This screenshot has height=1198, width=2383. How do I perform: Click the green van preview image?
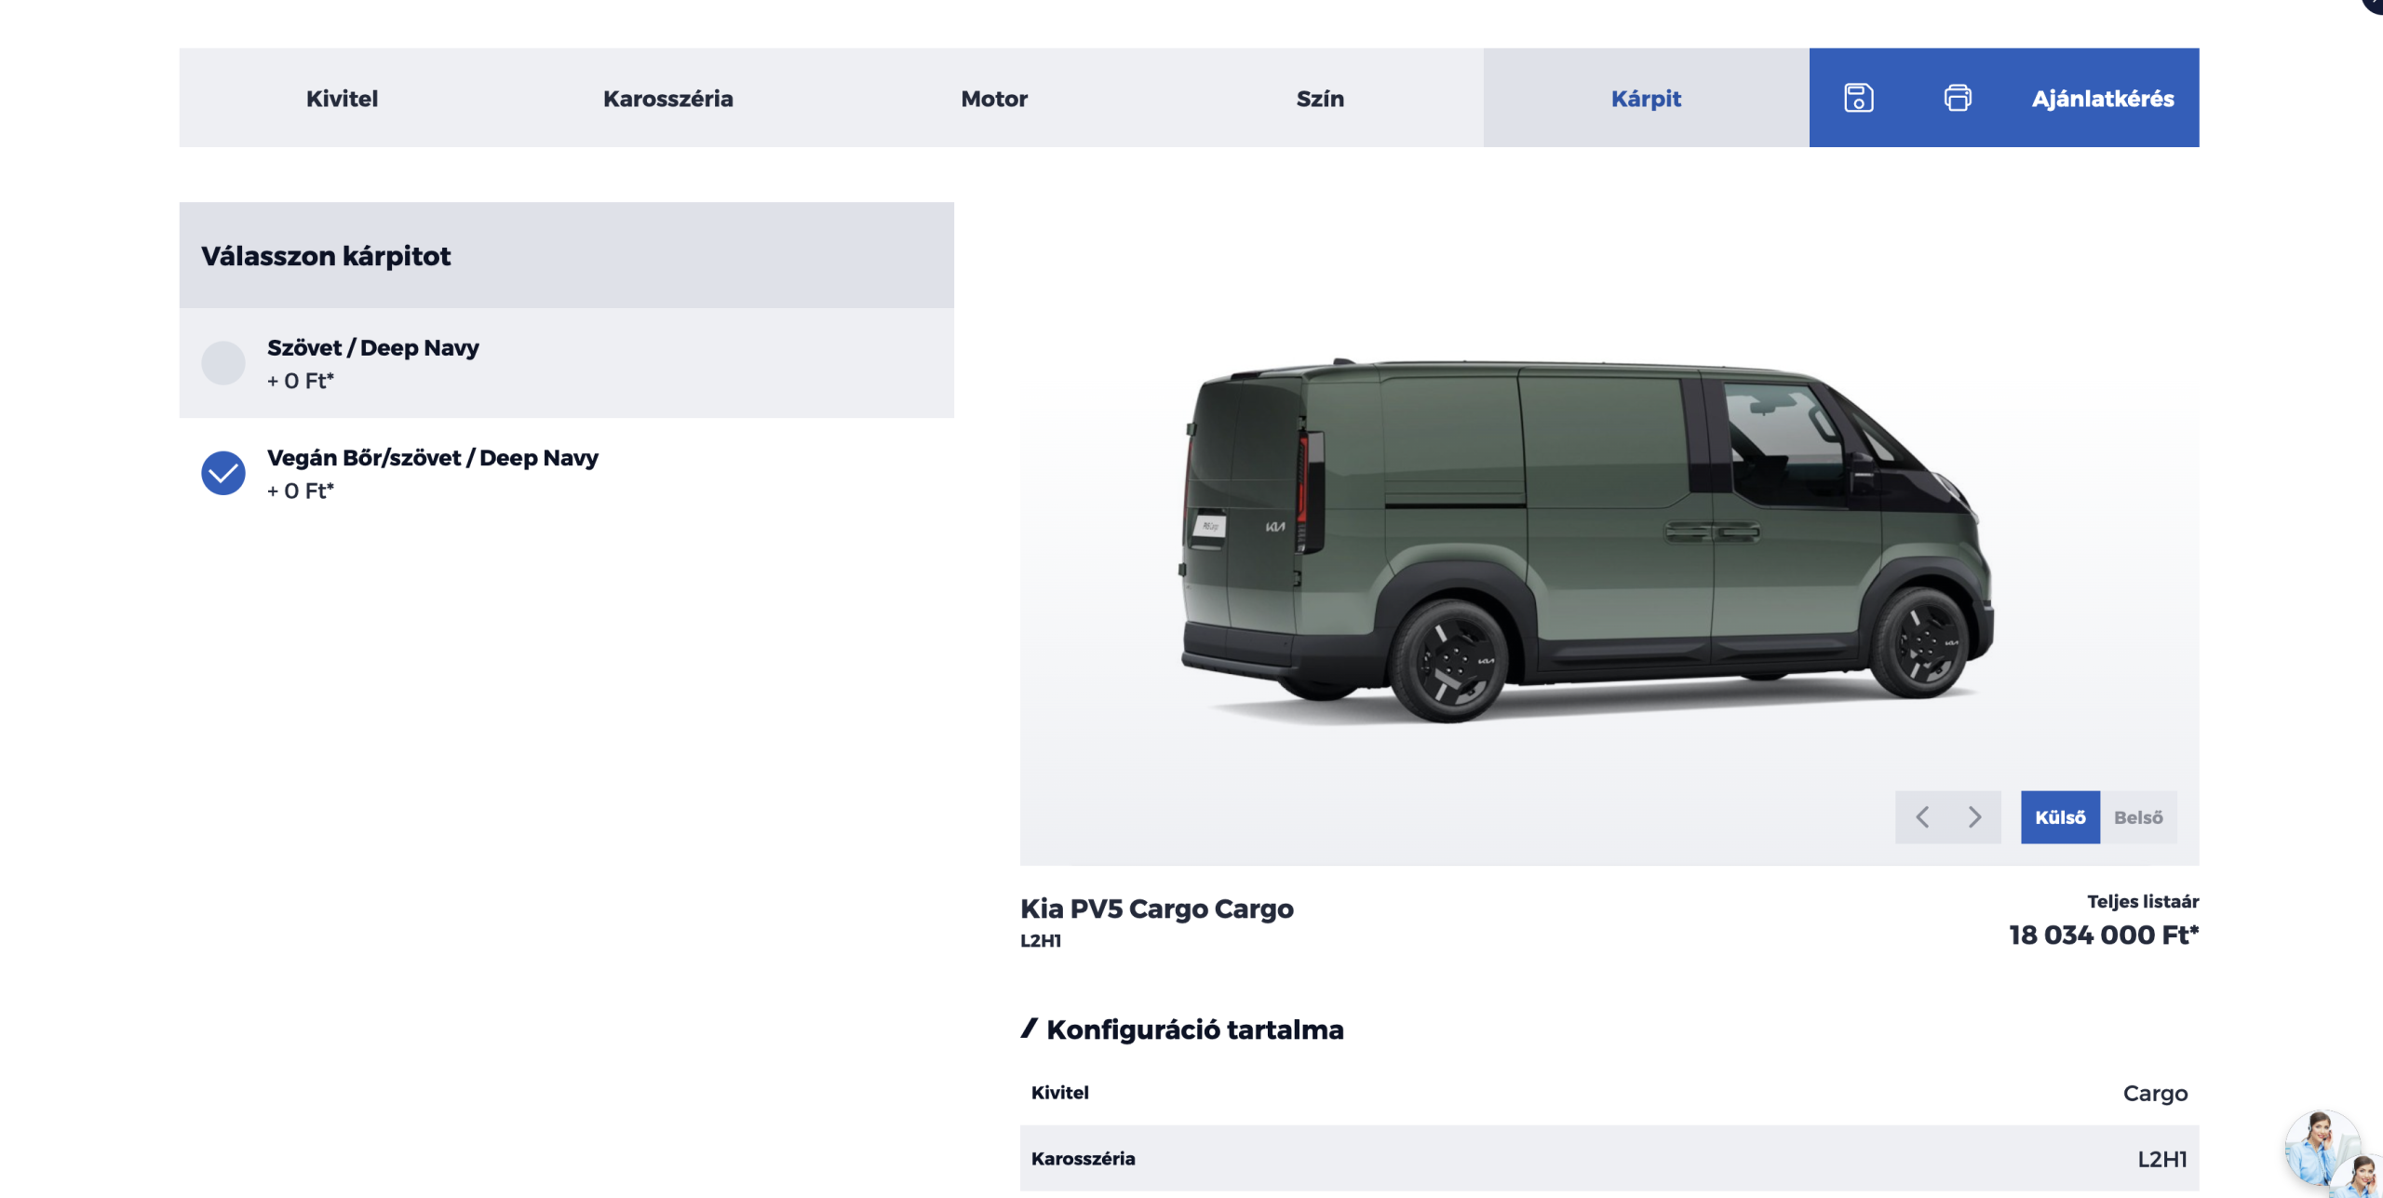(x=1586, y=538)
